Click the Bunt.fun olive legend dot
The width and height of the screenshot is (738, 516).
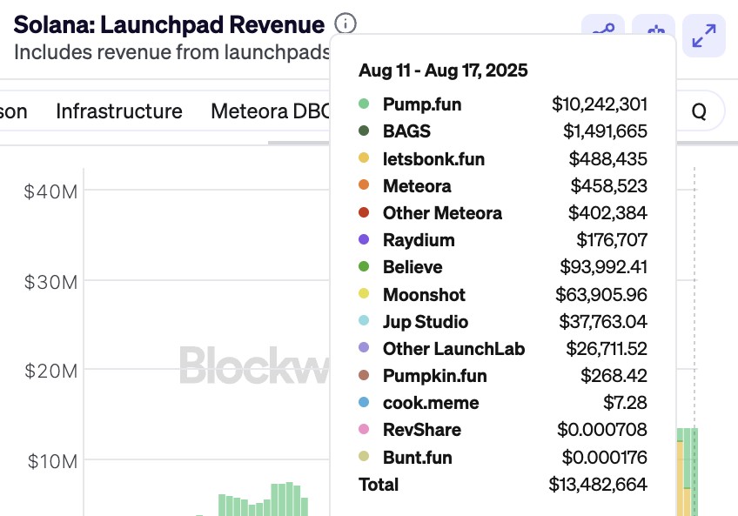[x=364, y=456]
